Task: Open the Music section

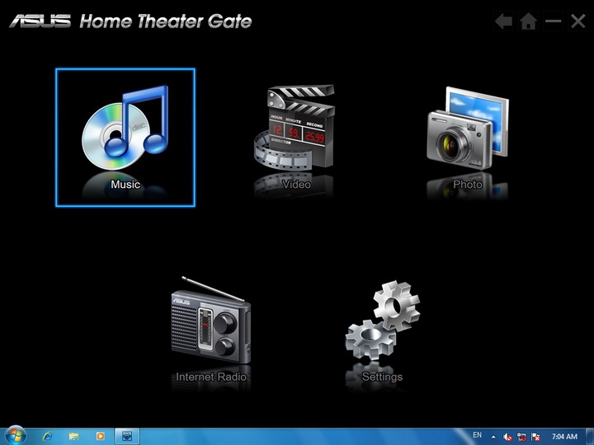Action: (125, 138)
